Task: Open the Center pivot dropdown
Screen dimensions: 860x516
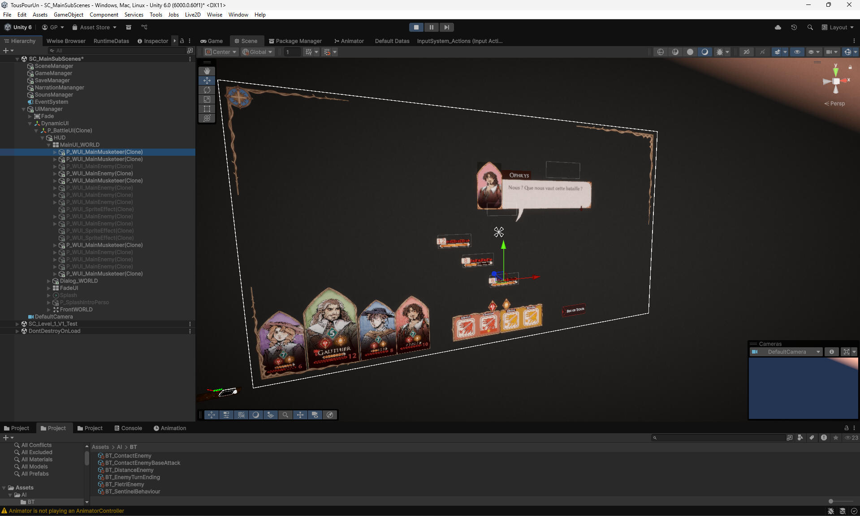Action: 220,52
